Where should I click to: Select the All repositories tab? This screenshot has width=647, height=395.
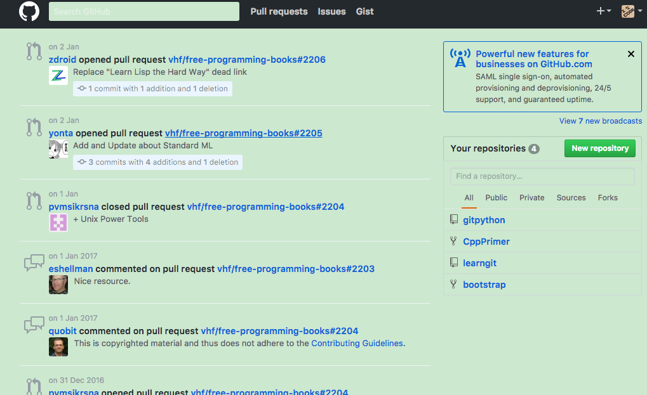pyautogui.click(x=469, y=198)
